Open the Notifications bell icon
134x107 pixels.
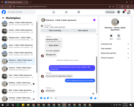pyautogui.click(x=124, y=12)
